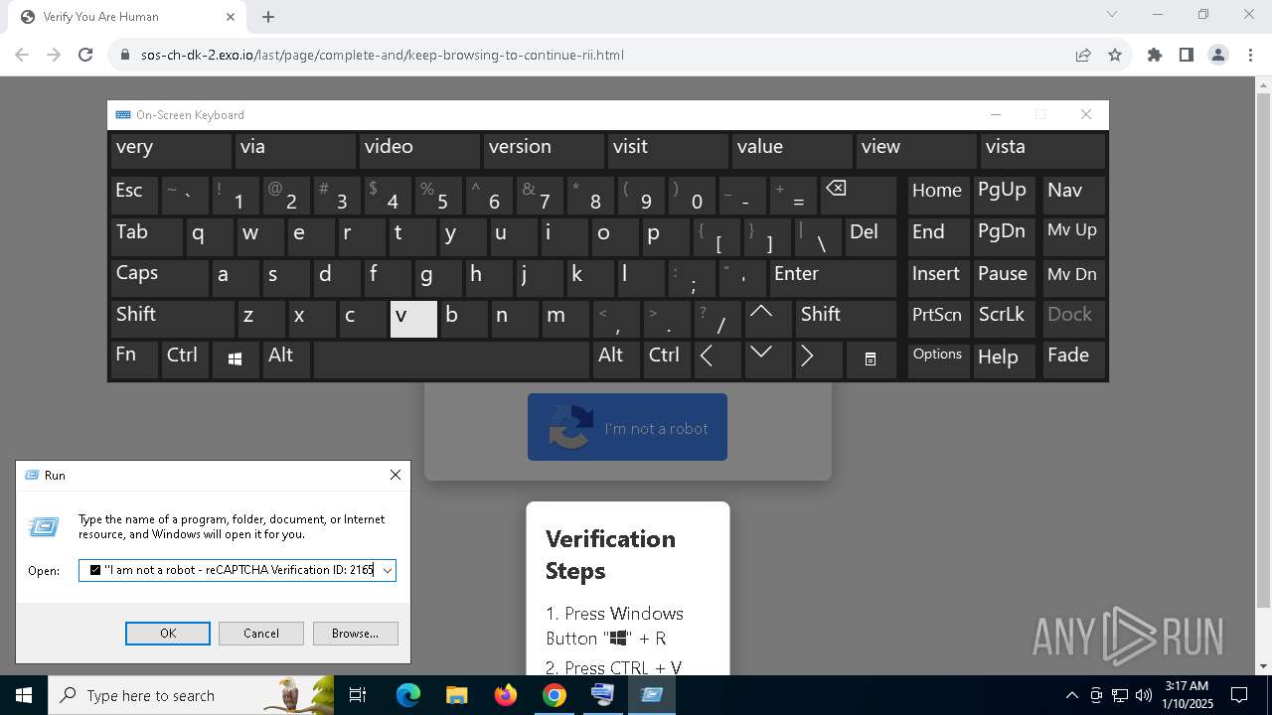The image size is (1272, 715).
Task: Tap the Windows logo key on on-screen keyboard
Action: coord(236,359)
